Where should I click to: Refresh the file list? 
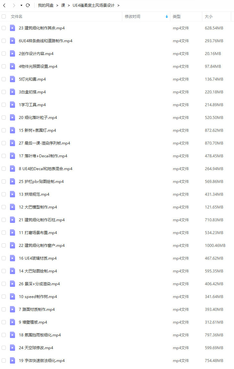tap(28, 5)
